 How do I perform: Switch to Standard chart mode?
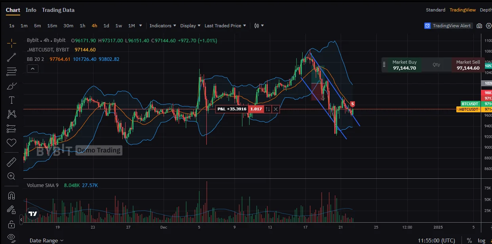[435, 10]
